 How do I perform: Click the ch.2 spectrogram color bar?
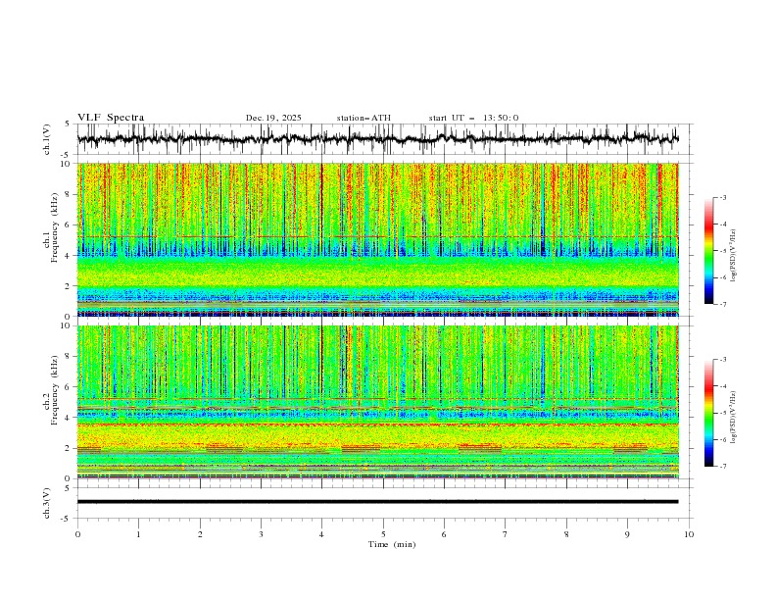click(708, 413)
